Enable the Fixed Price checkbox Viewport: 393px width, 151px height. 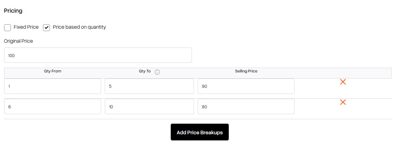coord(8,28)
